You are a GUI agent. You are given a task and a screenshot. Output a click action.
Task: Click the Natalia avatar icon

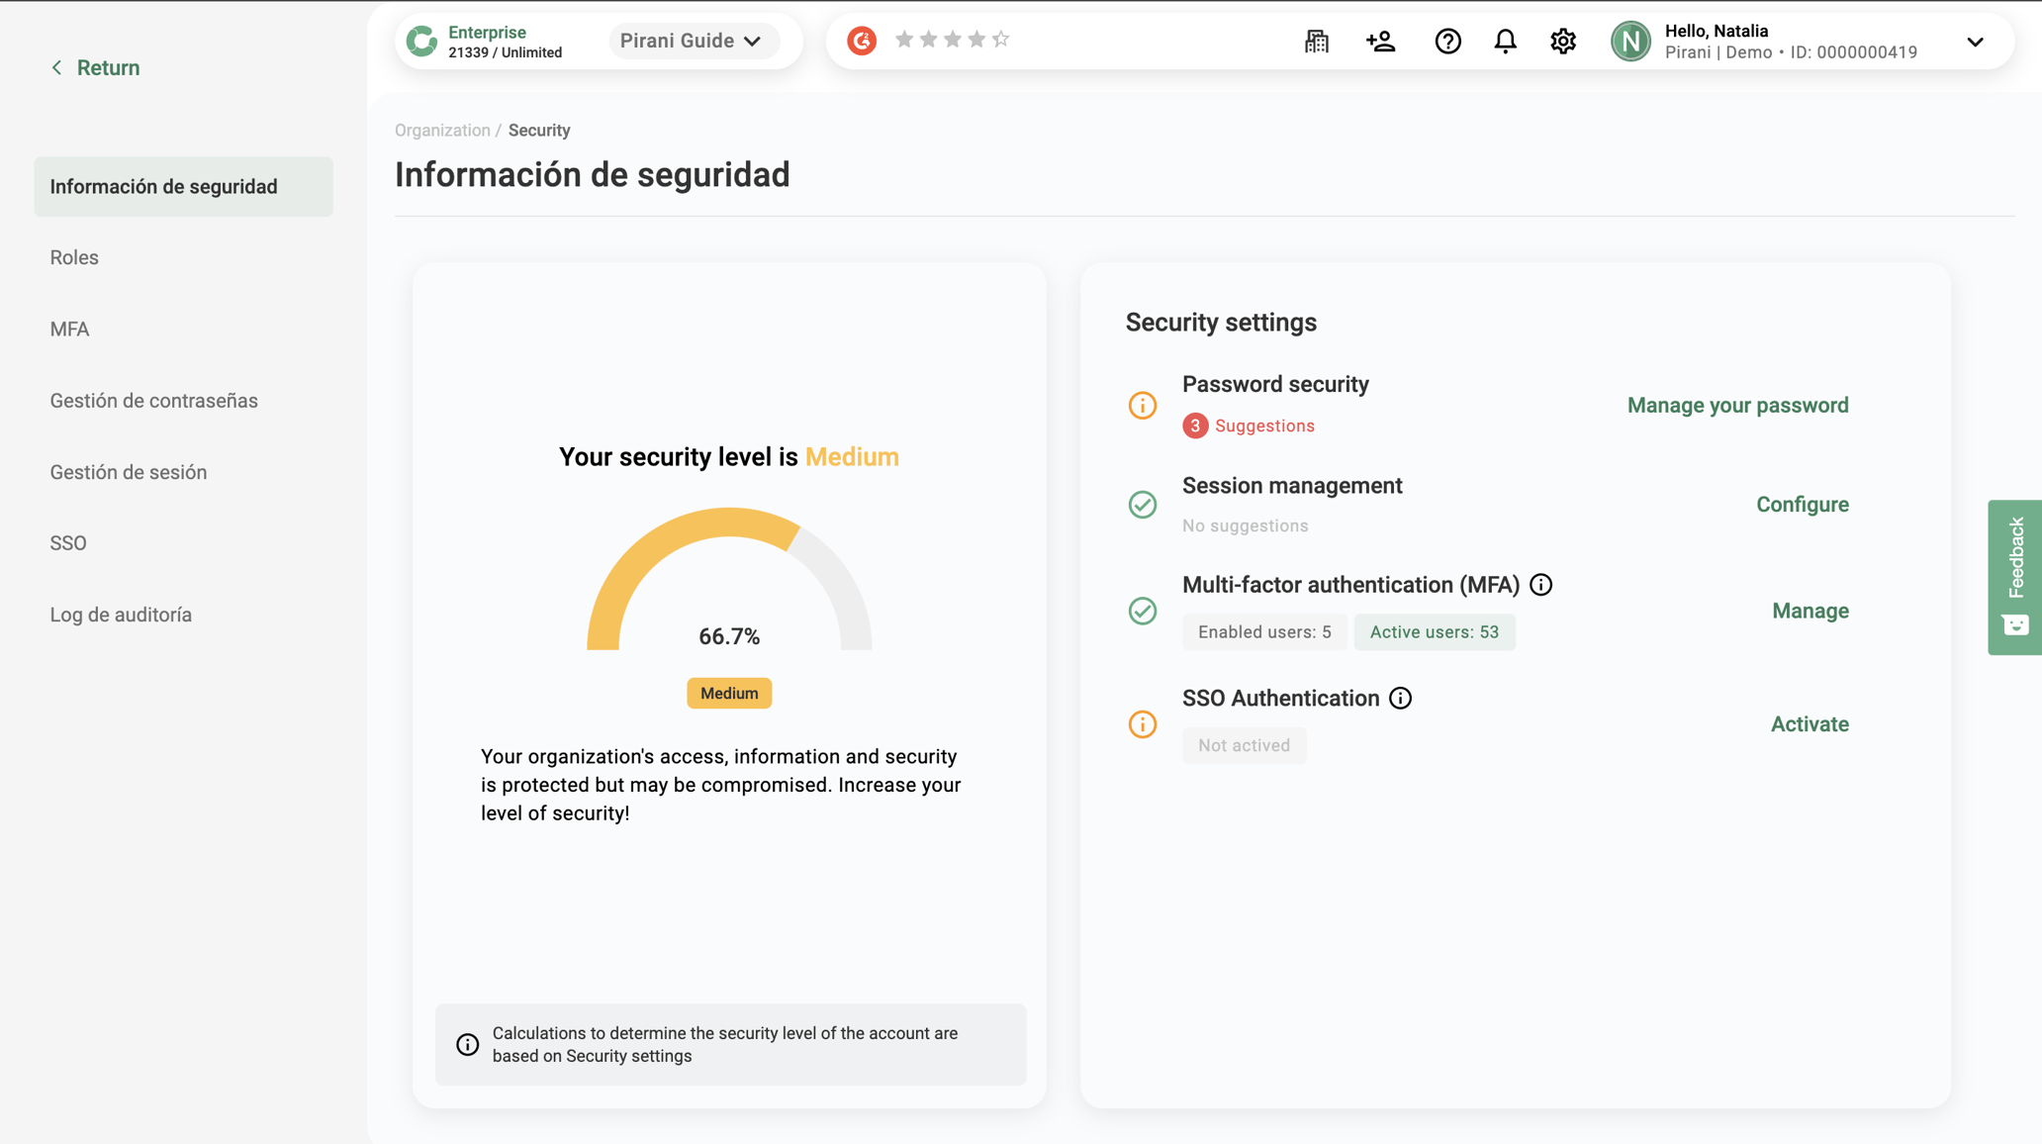tap(1630, 41)
